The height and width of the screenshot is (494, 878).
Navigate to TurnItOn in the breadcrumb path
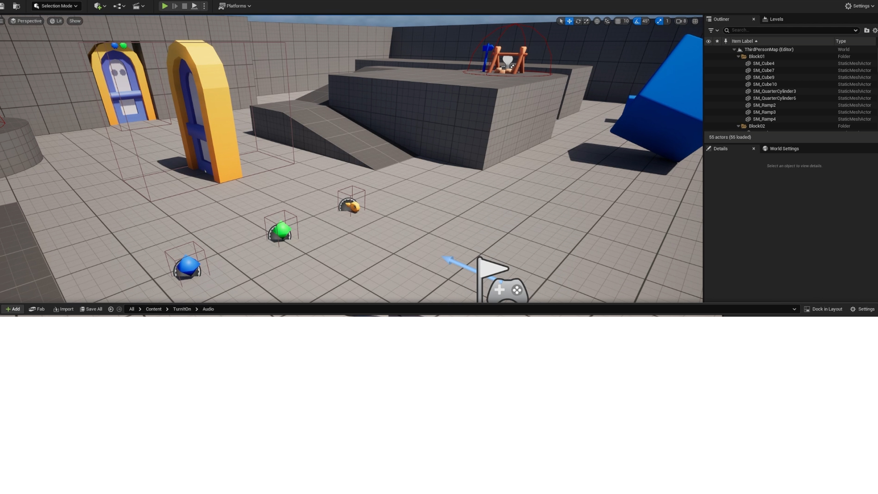tap(182, 309)
